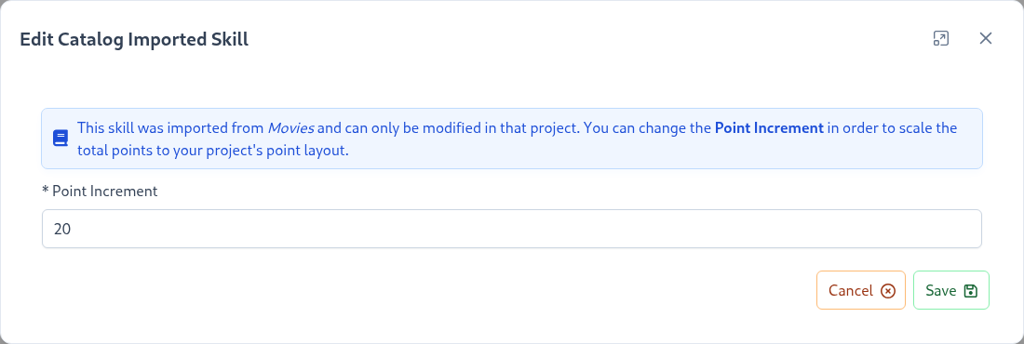Click the word Save on the green button
Viewport: 1024px width, 344px height.
click(941, 290)
